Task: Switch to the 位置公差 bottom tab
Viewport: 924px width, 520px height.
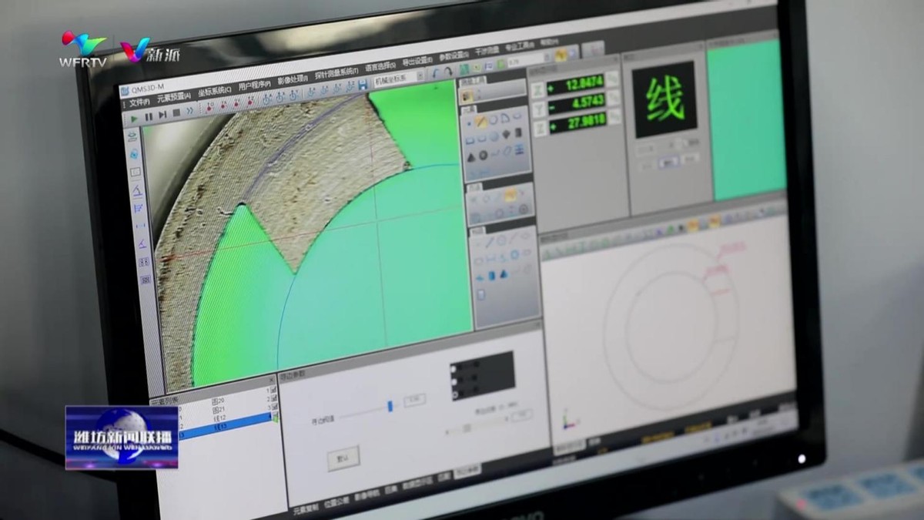Action: click(336, 503)
